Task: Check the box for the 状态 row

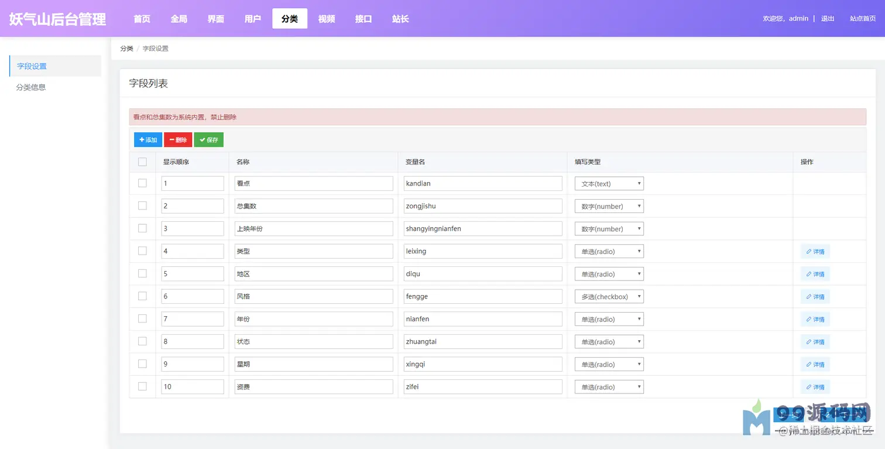Action: pyautogui.click(x=142, y=341)
